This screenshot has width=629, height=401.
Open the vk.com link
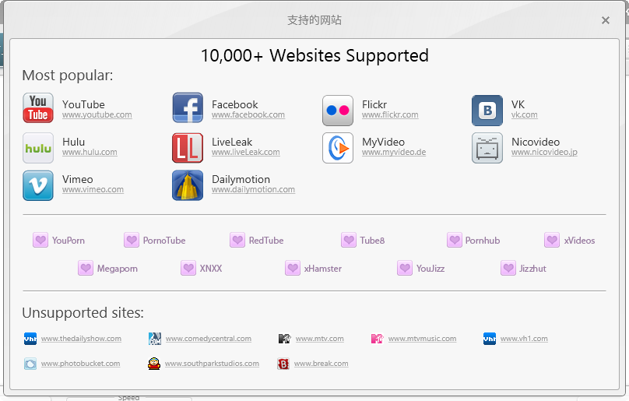pos(525,114)
